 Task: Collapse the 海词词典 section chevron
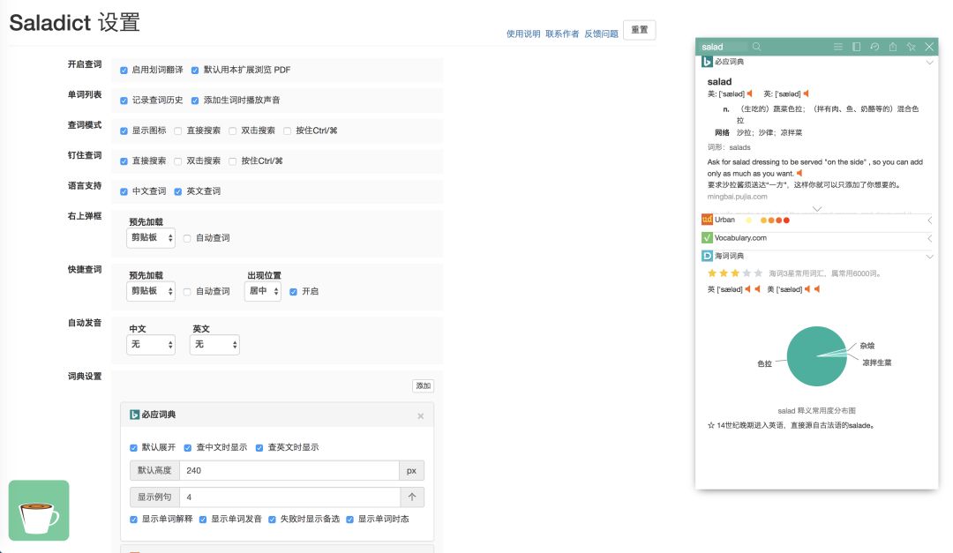coord(929,257)
